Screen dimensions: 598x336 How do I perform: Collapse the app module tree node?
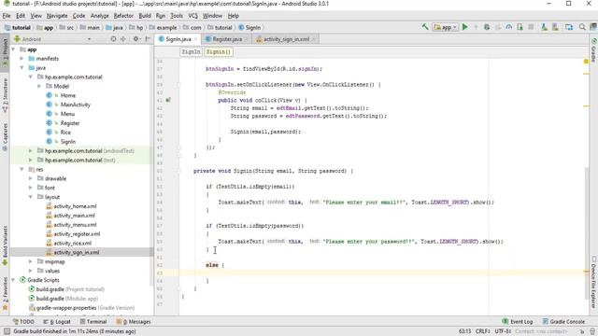coord(13,49)
